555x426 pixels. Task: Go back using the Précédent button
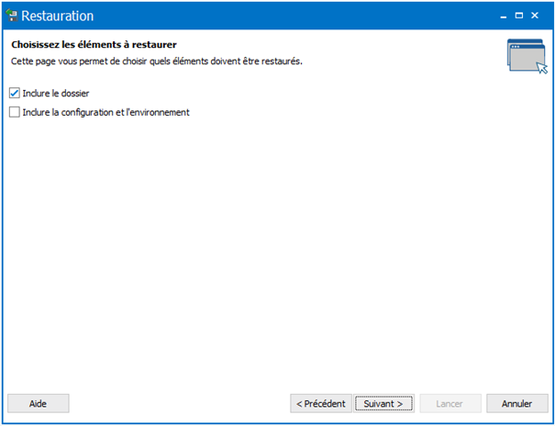321,403
